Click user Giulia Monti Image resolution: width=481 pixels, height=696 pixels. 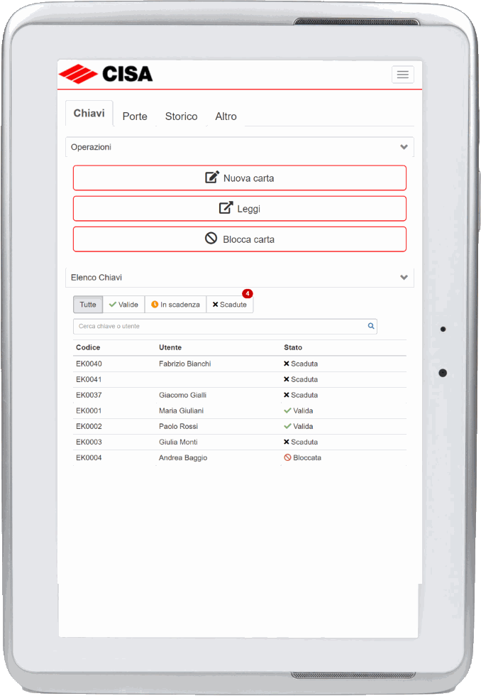click(178, 442)
